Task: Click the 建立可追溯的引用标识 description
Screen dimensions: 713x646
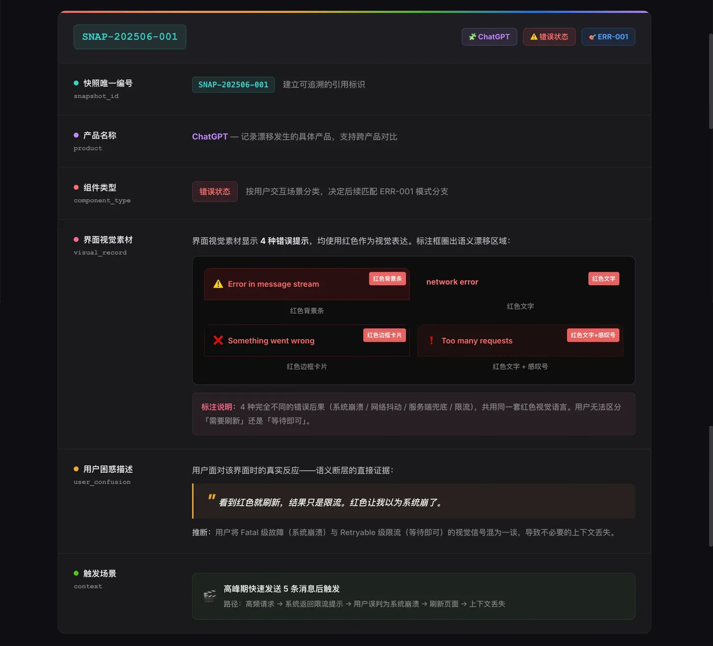Action: pyautogui.click(x=324, y=85)
